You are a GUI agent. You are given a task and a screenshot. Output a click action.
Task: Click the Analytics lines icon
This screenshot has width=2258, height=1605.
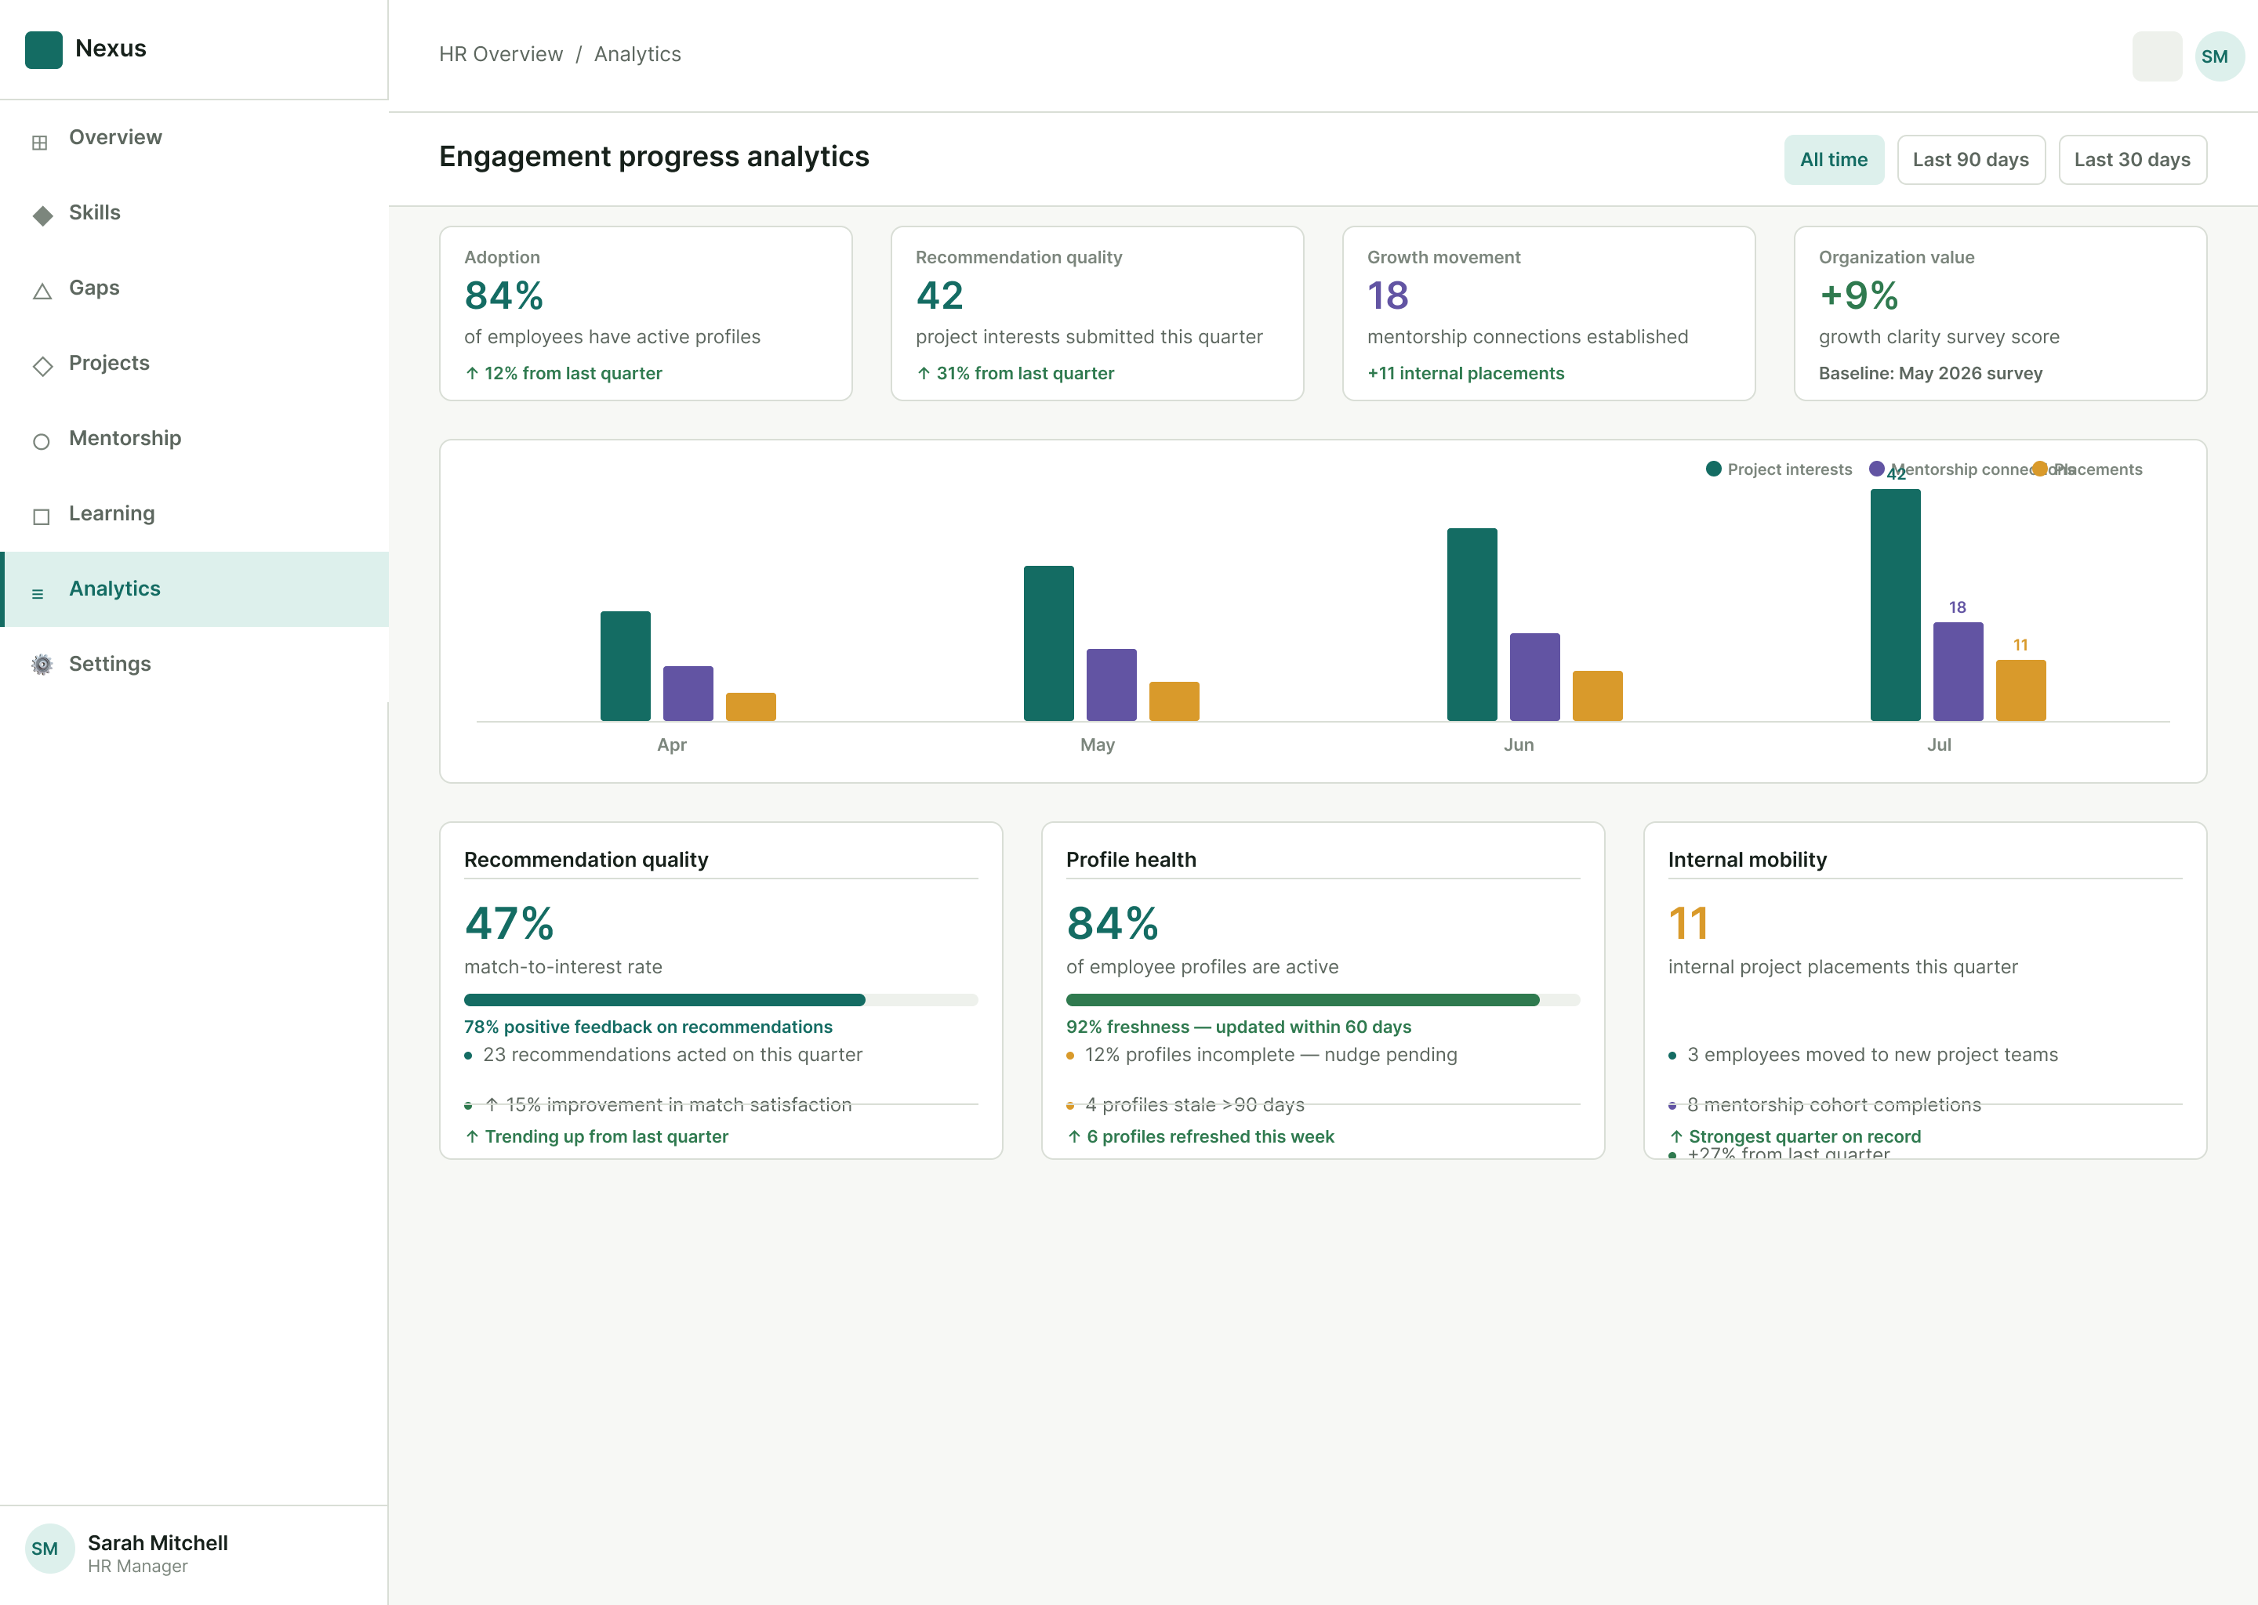38,594
